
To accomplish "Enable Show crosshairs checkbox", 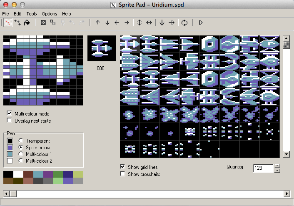I will pyautogui.click(x=122, y=174).
